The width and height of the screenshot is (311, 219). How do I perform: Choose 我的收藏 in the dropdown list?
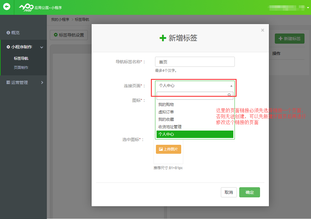[166, 119]
